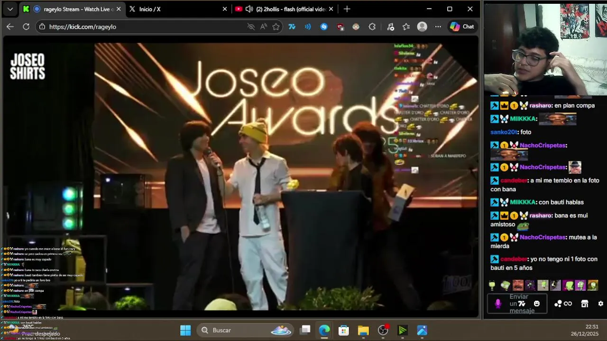Open the channel points bubbles icon
This screenshot has height=341, width=607.
(558, 304)
